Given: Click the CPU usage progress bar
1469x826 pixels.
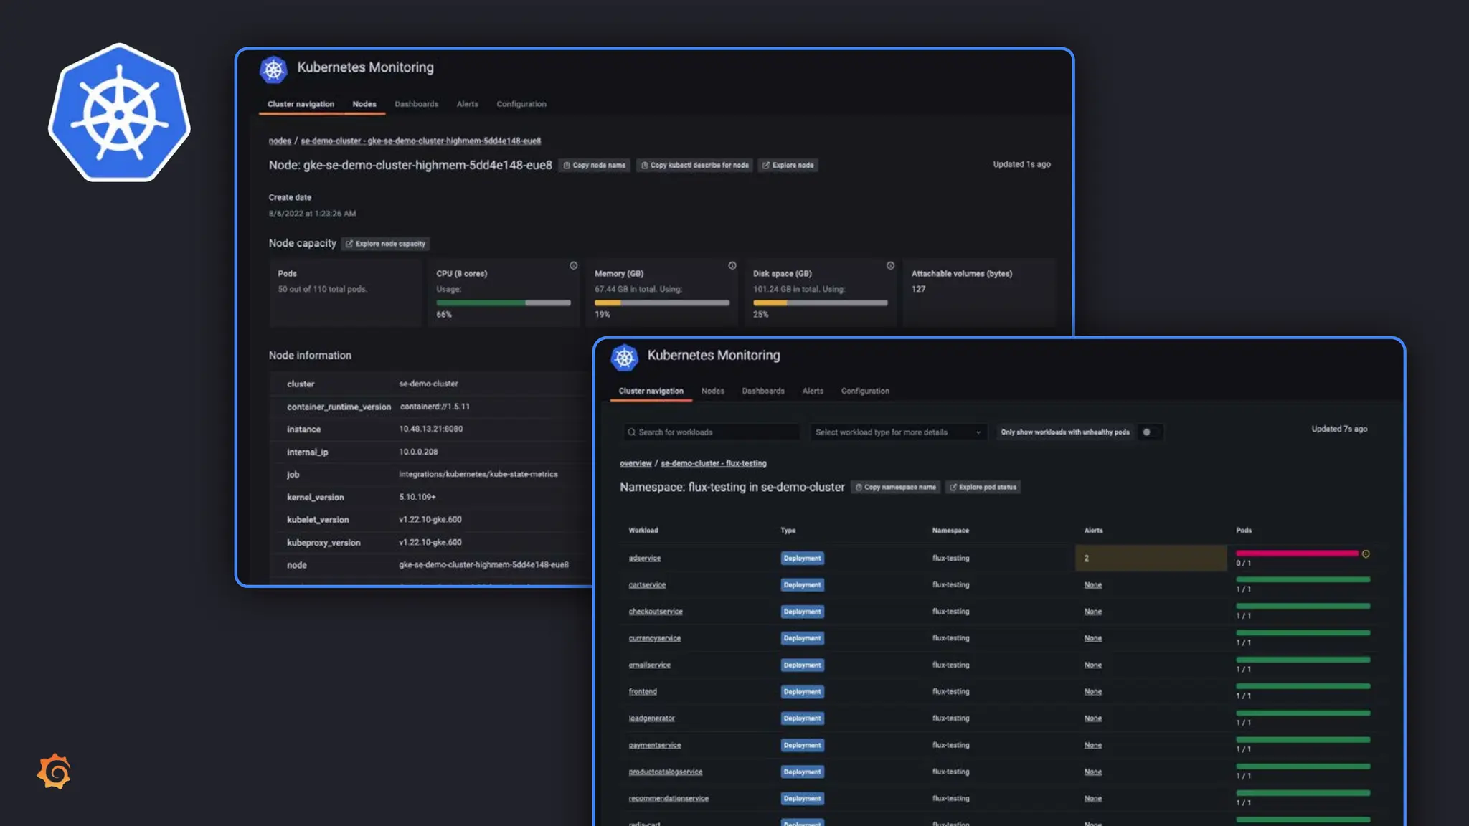Looking at the screenshot, I should [x=503, y=303].
